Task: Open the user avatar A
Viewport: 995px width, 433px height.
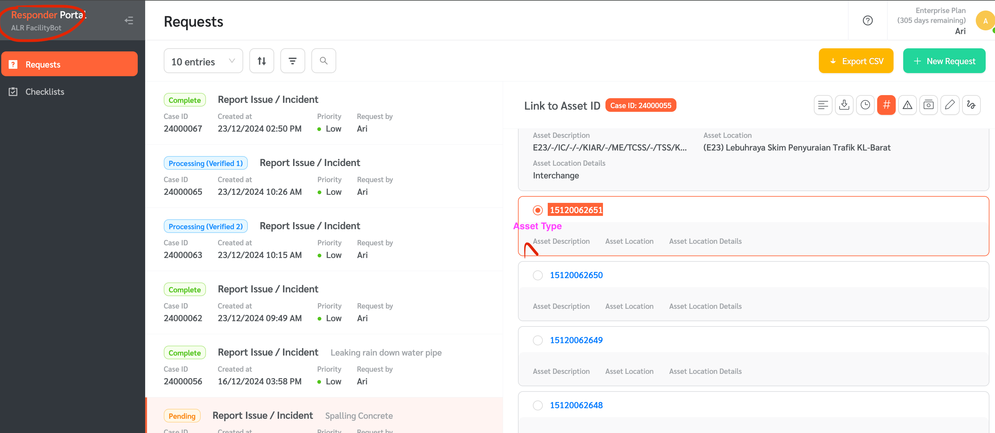Action: point(985,21)
